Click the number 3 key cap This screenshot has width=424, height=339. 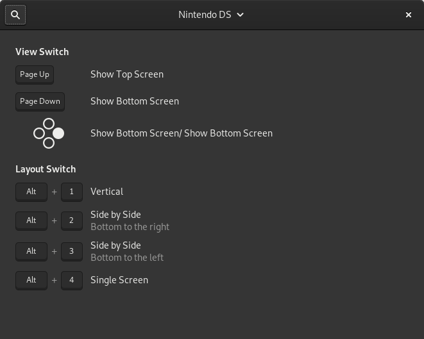pyautogui.click(x=72, y=251)
